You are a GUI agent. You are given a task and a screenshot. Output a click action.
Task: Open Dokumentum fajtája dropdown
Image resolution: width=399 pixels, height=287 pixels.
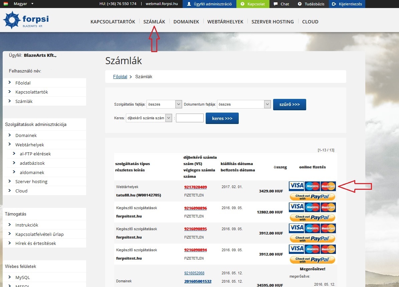(244, 104)
